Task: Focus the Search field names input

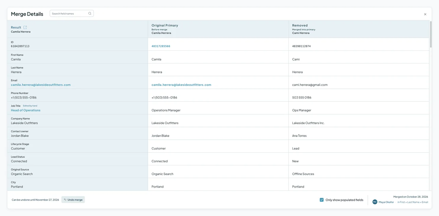Action: [72, 13]
